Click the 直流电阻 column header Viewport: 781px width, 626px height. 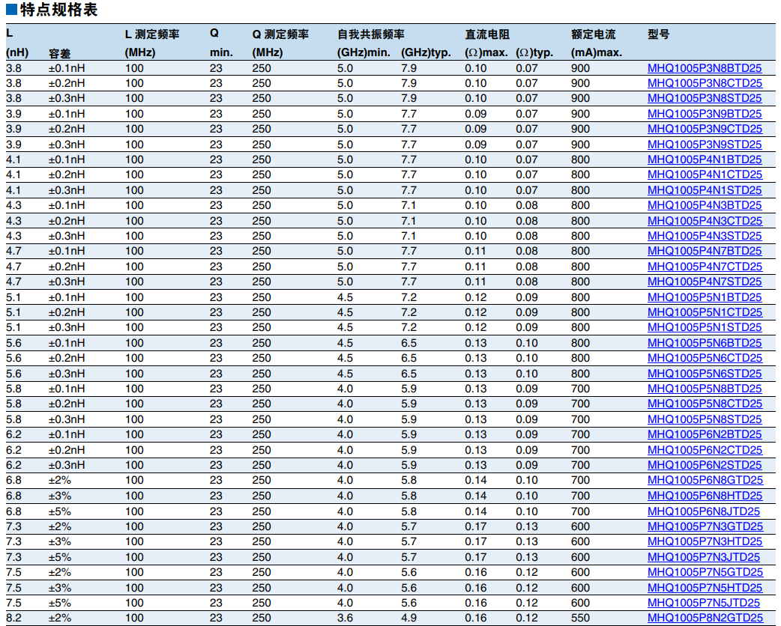[486, 34]
